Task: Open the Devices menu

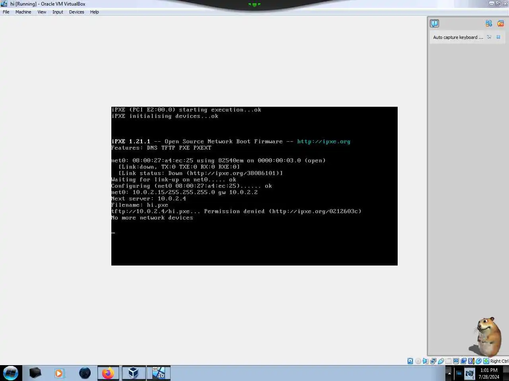Action: pyautogui.click(x=76, y=12)
